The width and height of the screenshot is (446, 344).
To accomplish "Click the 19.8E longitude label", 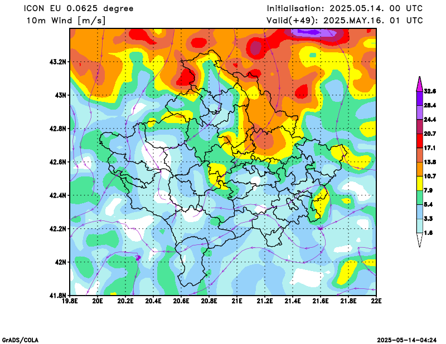I will (70, 301).
